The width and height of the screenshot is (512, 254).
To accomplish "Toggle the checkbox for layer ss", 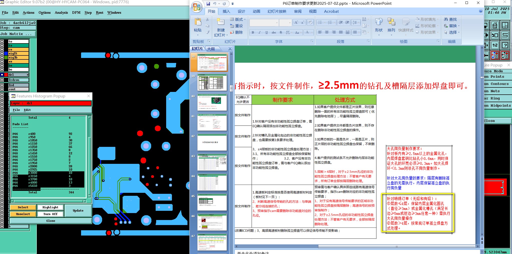I will click(x=2, y=61).
